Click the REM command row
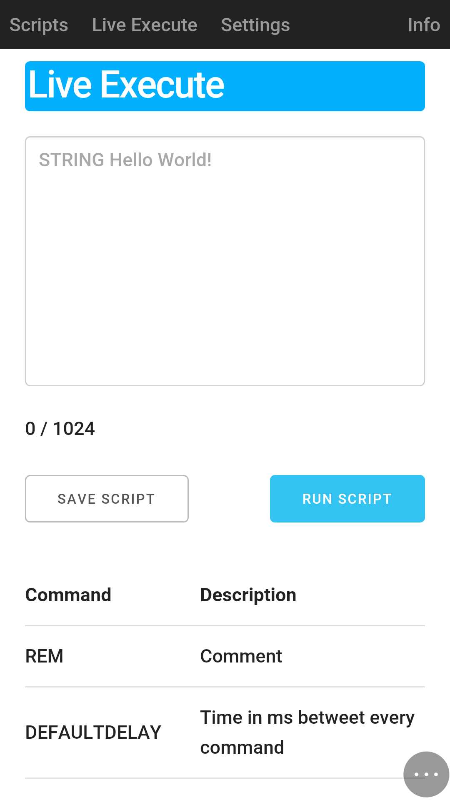 click(225, 656)
